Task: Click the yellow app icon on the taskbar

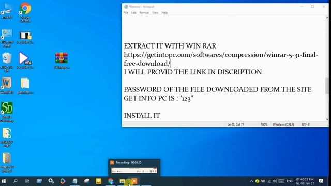Action: point(99,181)
